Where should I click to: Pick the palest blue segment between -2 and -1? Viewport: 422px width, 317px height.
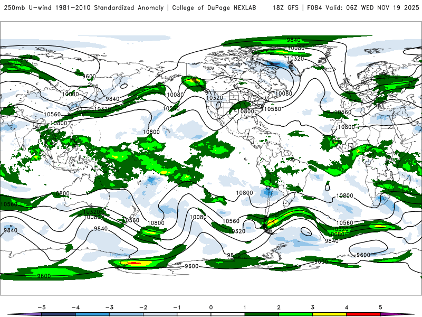160,314
